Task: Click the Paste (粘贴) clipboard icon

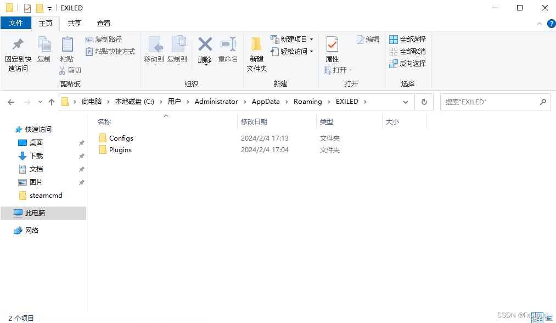Action: point(68,44)
